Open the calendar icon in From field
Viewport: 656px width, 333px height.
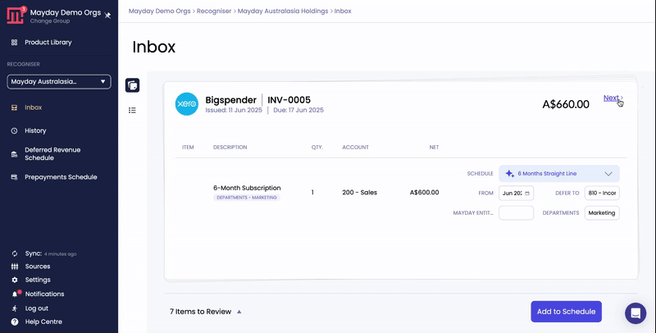click(527, 194)
